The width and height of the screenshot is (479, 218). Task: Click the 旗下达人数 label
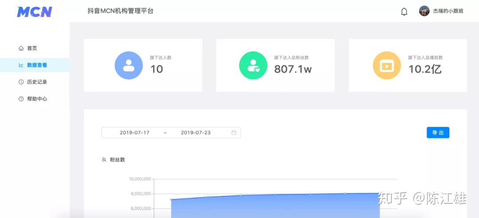[x=161, y=57]
